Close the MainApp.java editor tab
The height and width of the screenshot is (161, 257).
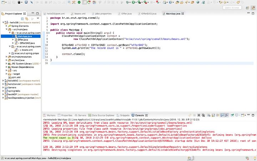click(183, 14)
